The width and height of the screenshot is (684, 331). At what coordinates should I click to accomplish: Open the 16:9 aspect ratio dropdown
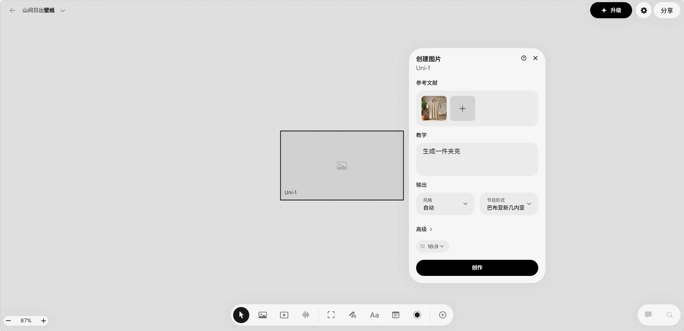pyautogui.click(x=433, y=247)
